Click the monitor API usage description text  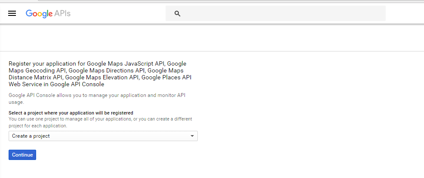(97, 99)
